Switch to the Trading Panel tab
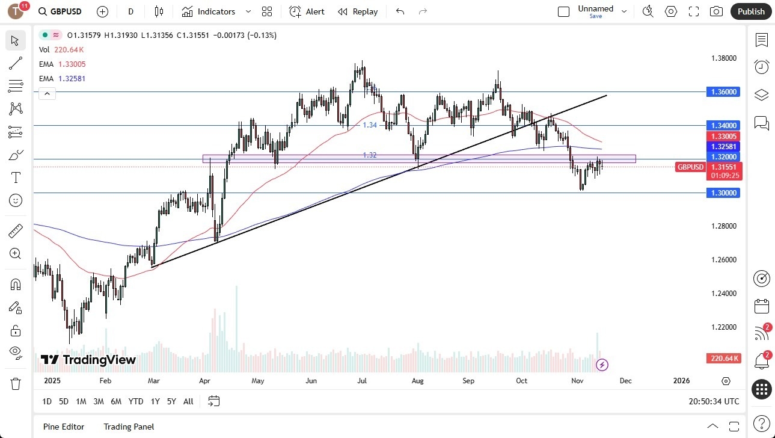This screenshot has height=438, width=775. pos(128,427)
